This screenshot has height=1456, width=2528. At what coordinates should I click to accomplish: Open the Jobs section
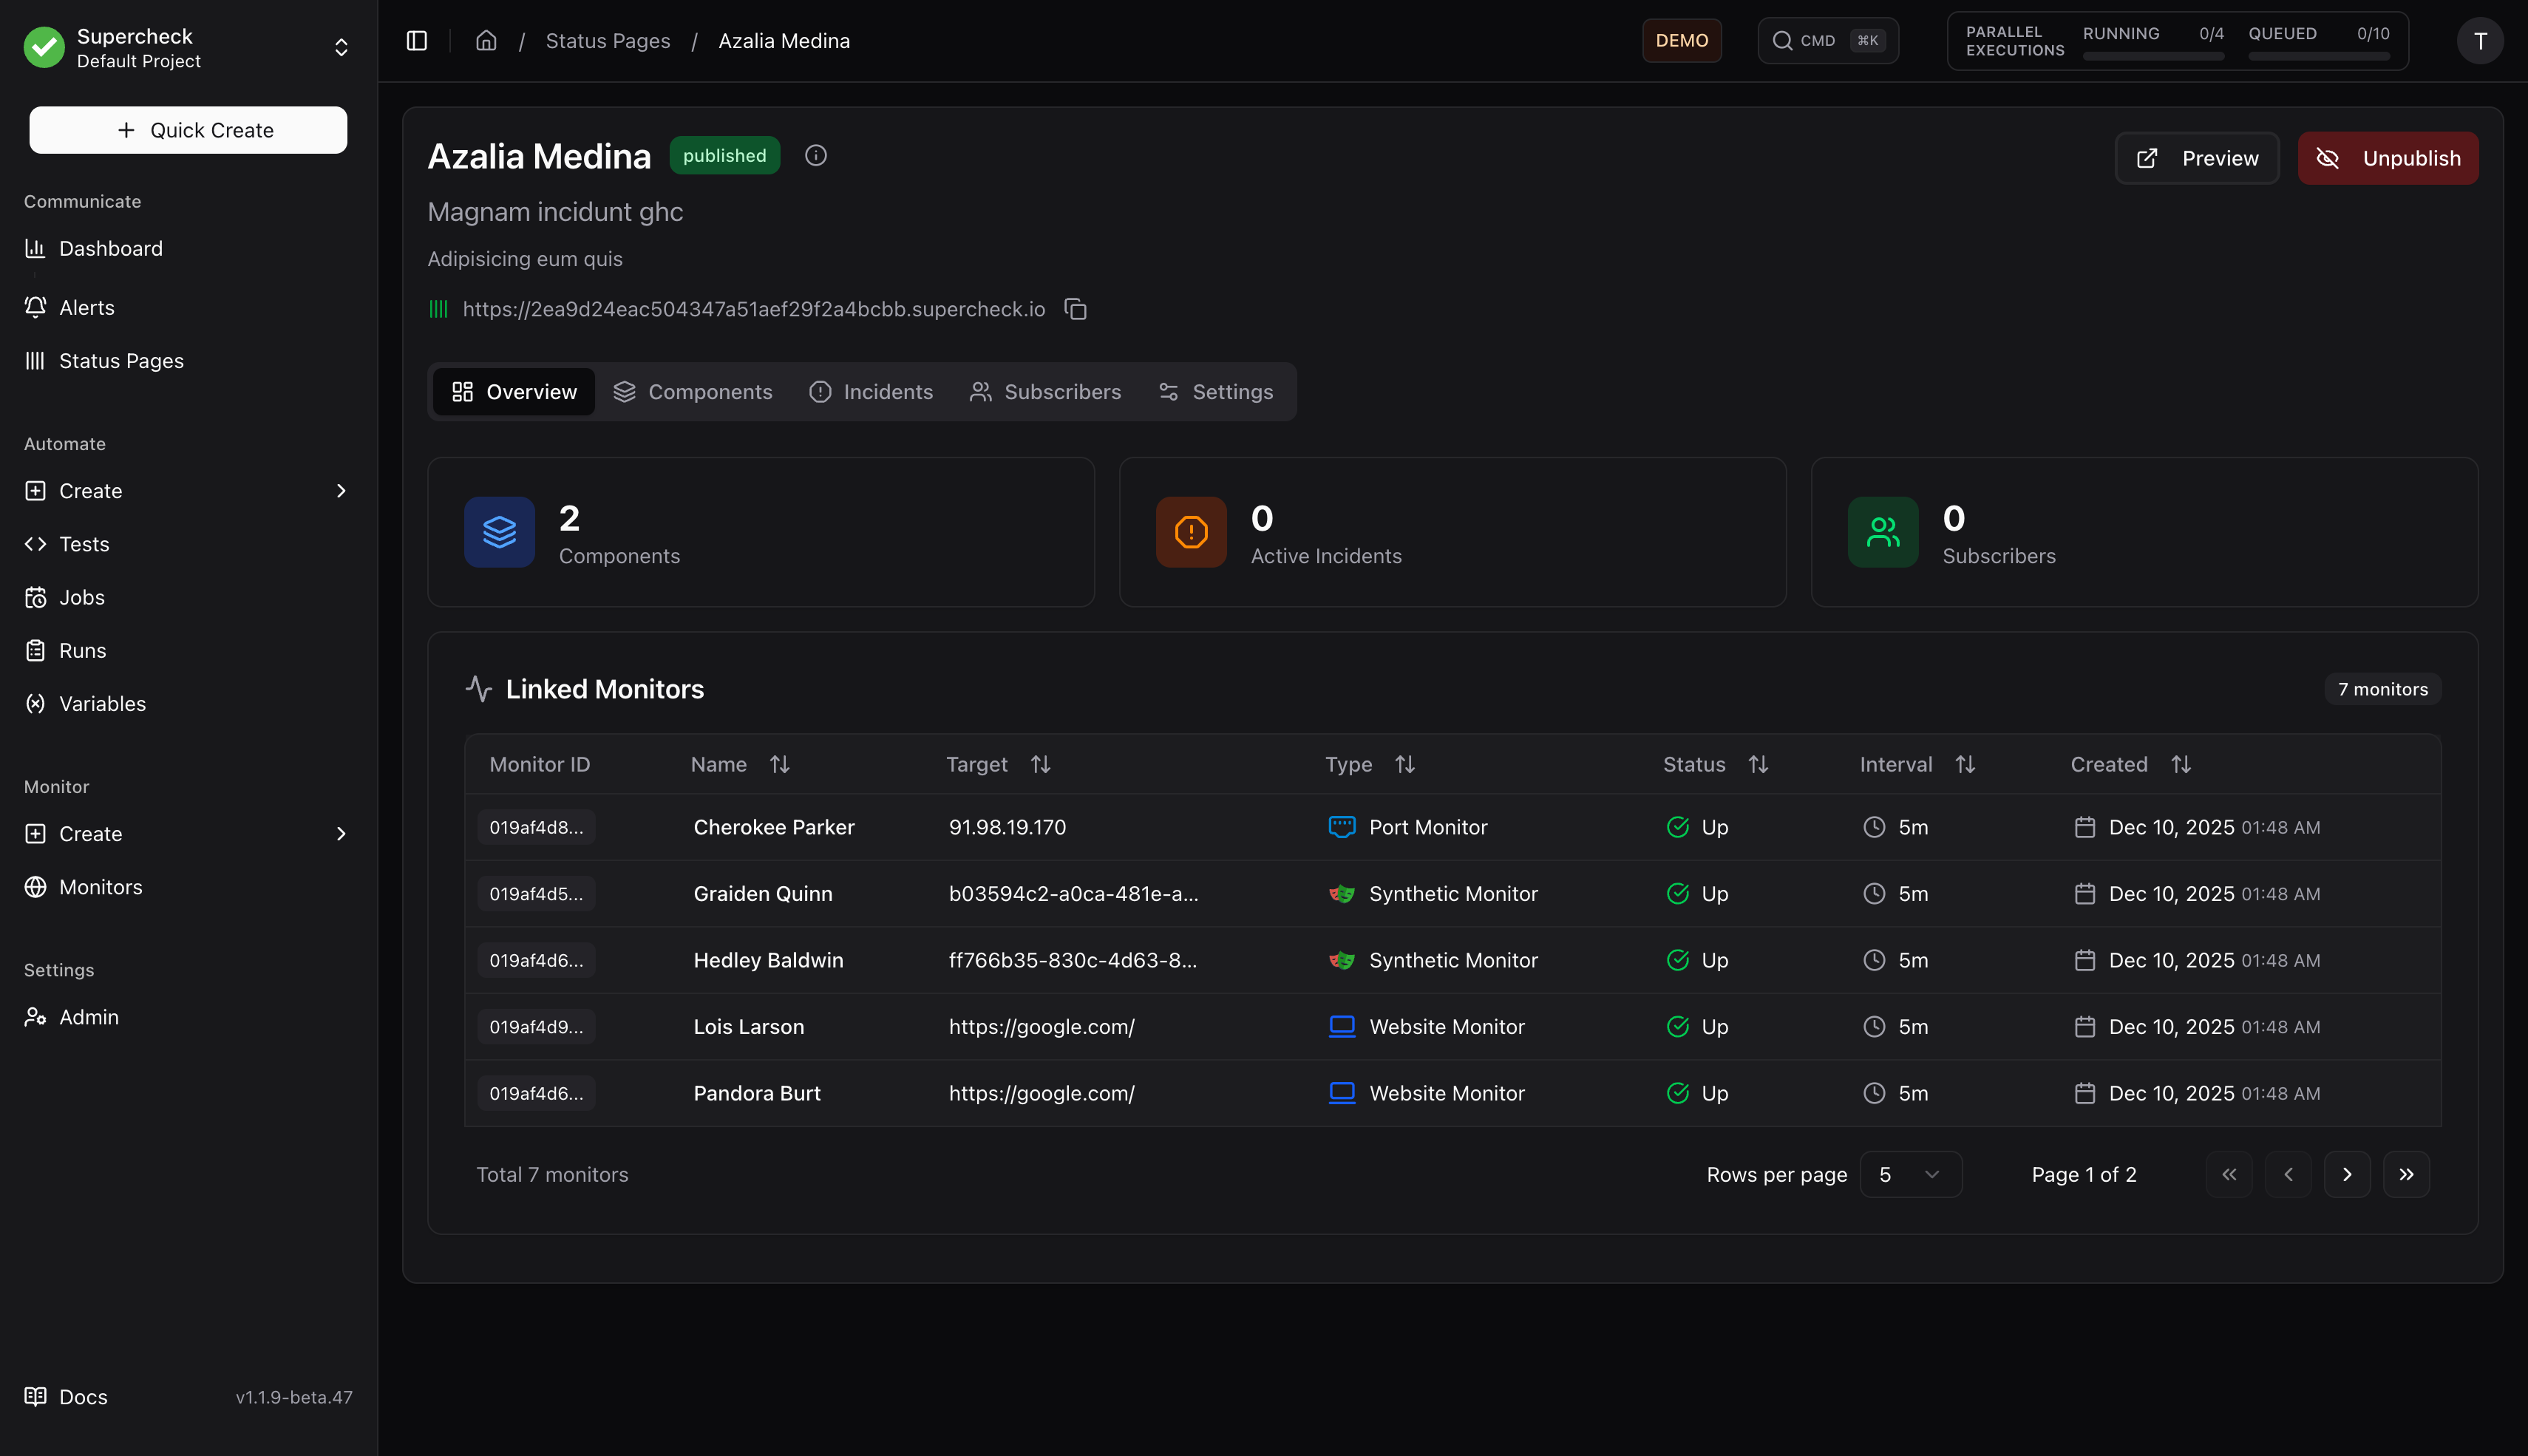[x=81, y=597]
